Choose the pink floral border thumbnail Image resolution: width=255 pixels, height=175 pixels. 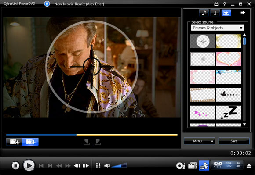tap(203, 77)
